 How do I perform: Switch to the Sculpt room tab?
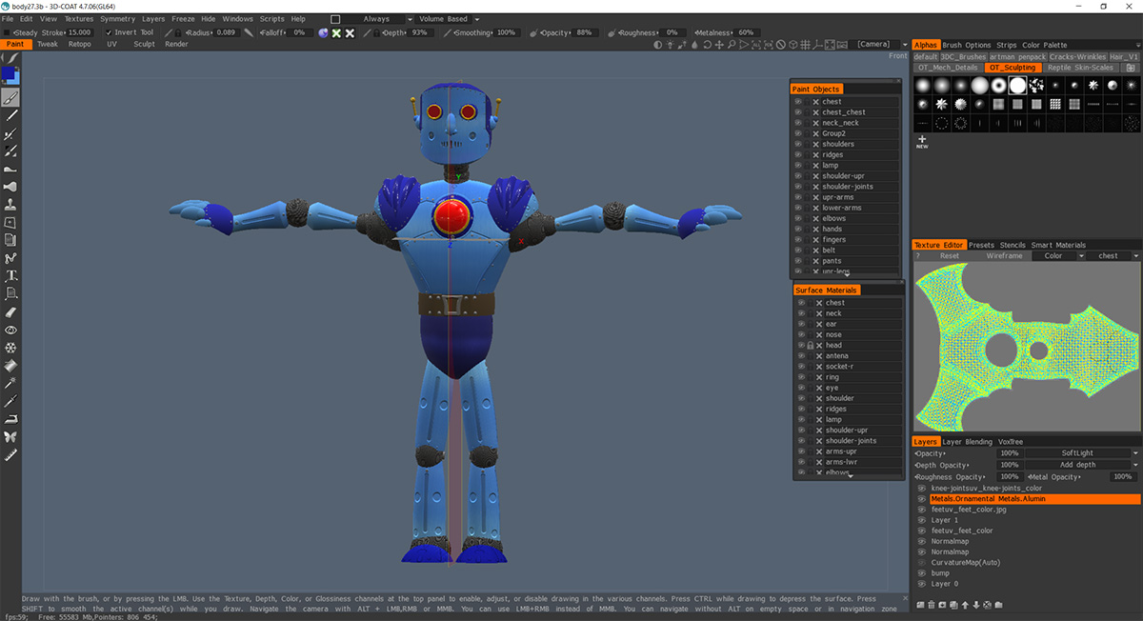(x=144, y=44)
